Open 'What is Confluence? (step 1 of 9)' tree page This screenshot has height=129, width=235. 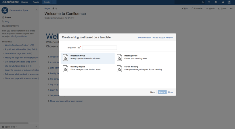(19, 45)
